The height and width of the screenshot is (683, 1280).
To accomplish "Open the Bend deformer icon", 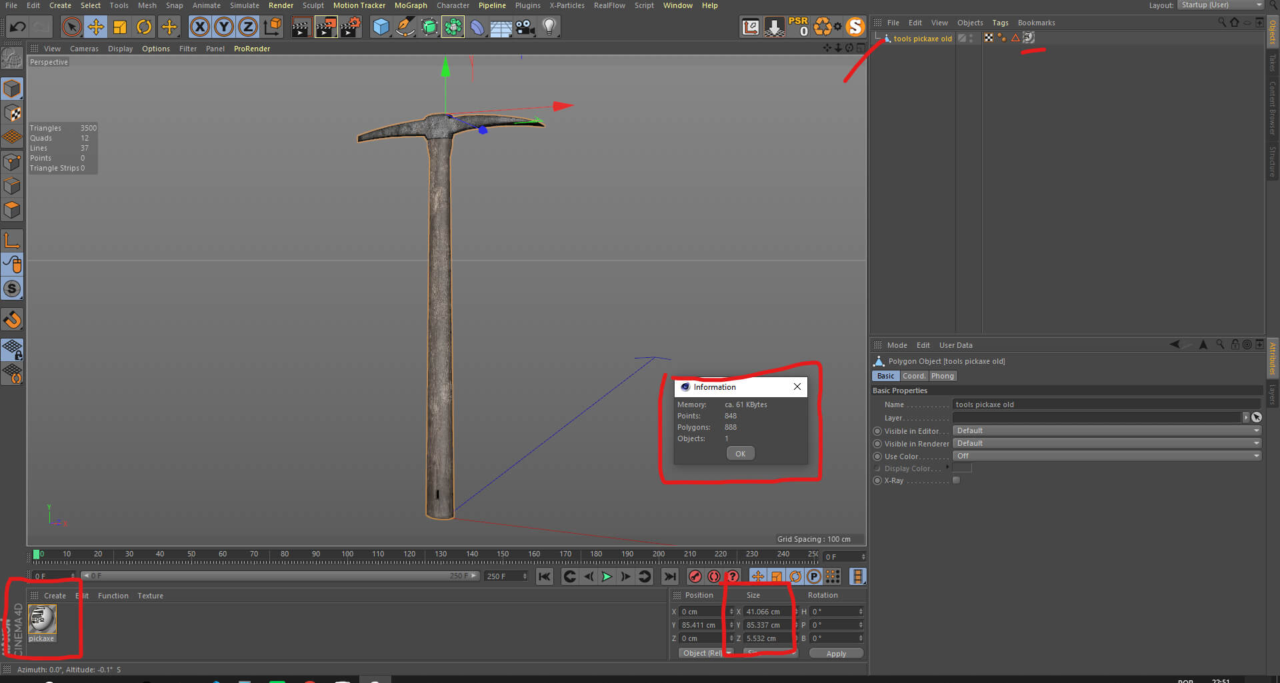I will 477,27.
